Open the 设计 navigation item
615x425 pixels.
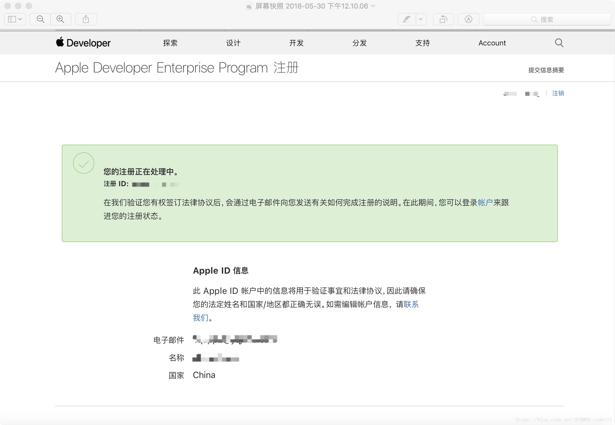pyautogui.click(x=233, y=43)
